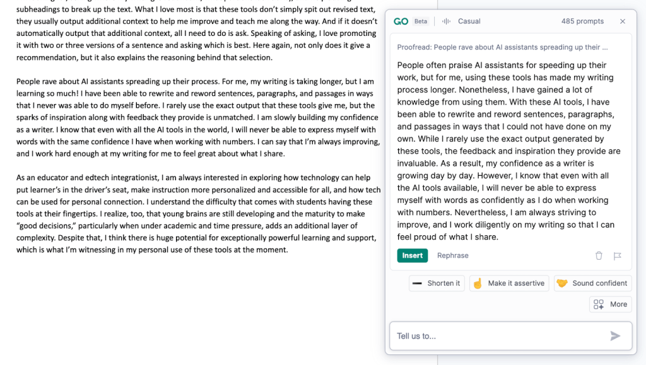Image resolution: width=646 pixels, height=365 pixels.
Task: Choose the Shorten it suggestion
Action: (x=437, y=283)
